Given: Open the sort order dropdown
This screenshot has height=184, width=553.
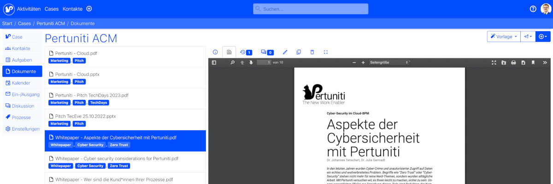Looking at the screenshot, I should [x=528, y=36].
